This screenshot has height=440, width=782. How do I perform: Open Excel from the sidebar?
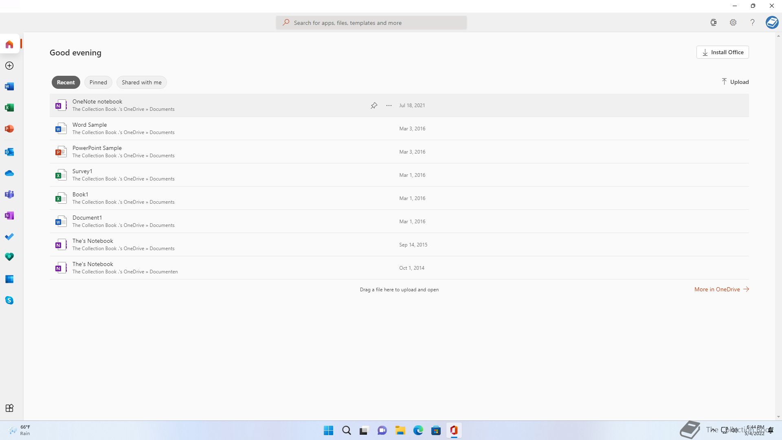pyautogui.click(x=9, y=108)
